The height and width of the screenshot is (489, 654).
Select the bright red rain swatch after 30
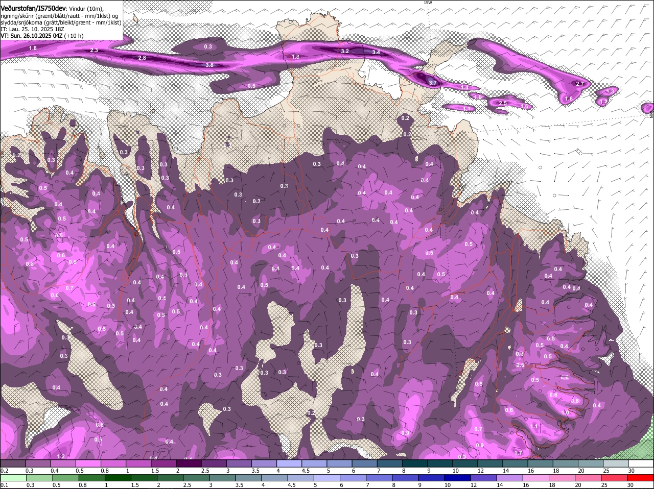click(x=641, y=478)
